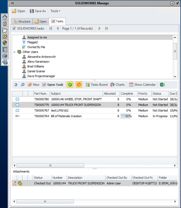Screen dimensions: 181x208
Task: Click user tree vertical scrollbar thumb
Action: [175, 51]
